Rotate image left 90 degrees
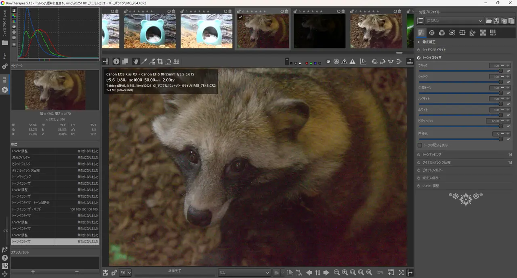The image size is (517, 278). pos(374,61)
